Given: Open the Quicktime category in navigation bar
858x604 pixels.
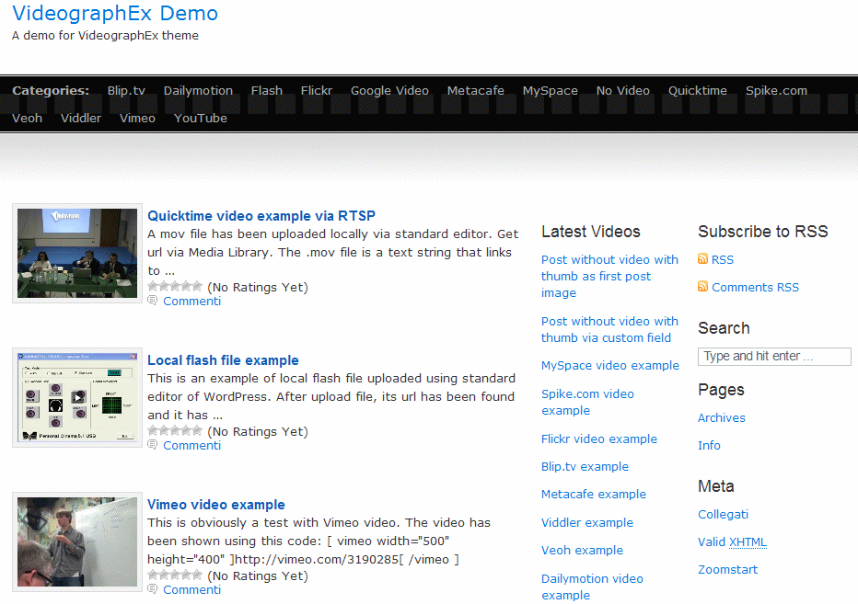Looking at the screenshot, I should point(697,91).
